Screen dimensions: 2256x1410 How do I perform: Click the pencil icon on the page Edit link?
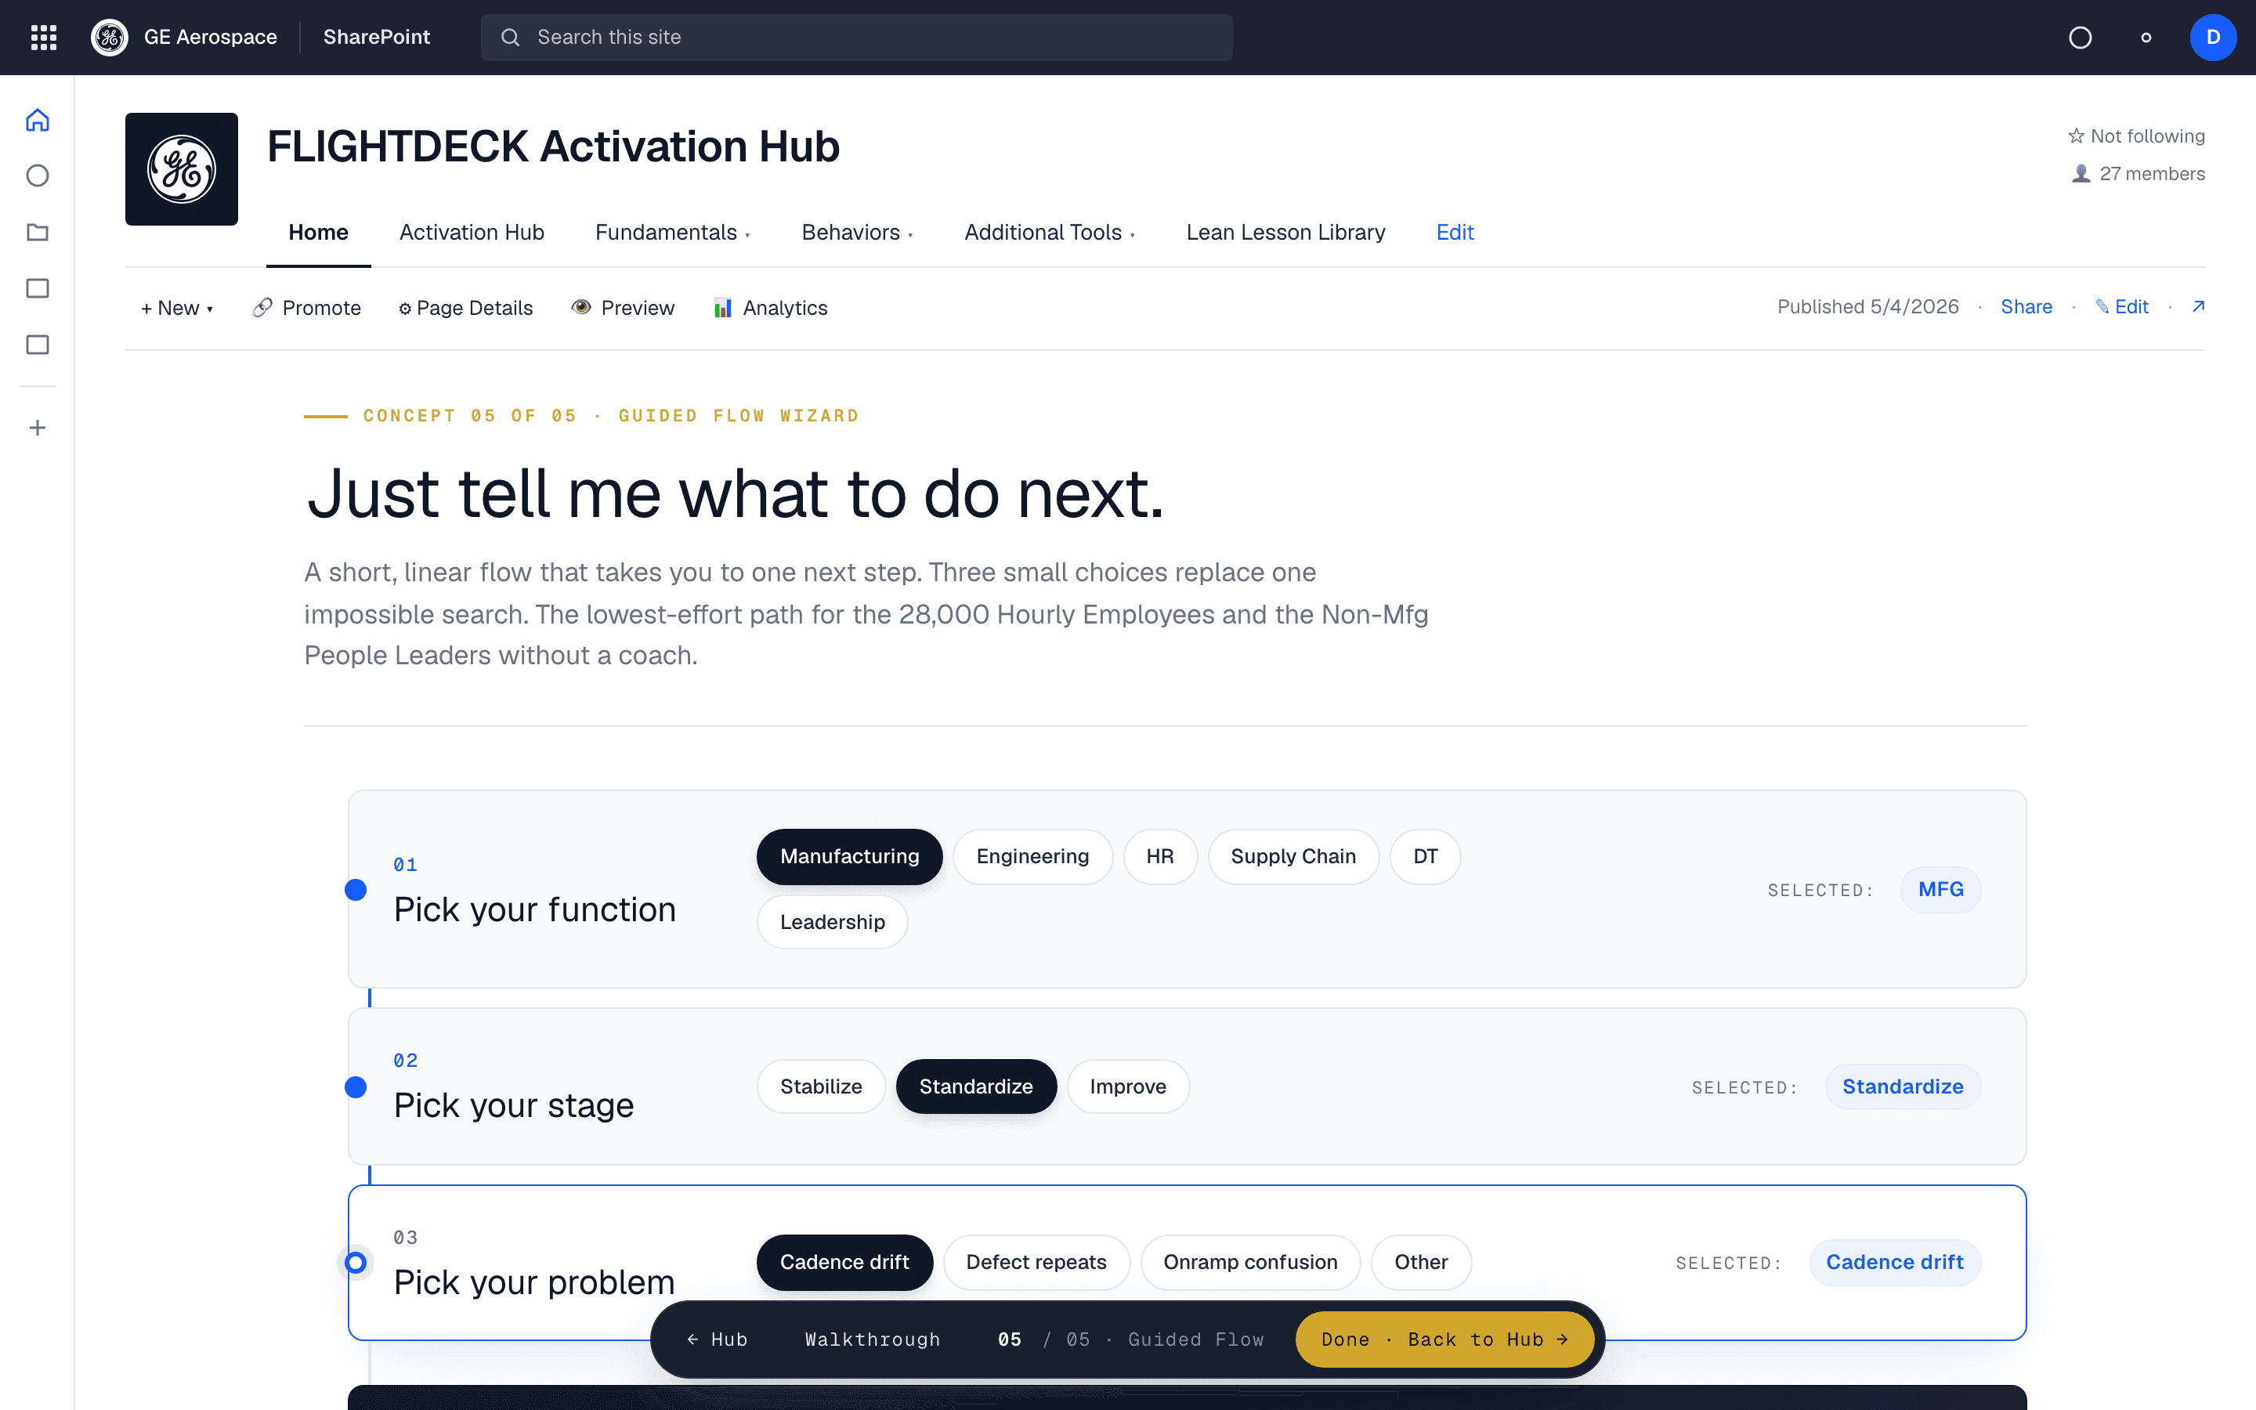[2102, 307]
